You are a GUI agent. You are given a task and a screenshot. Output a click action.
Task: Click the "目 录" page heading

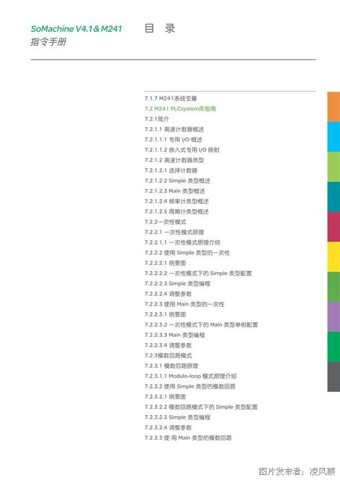[160, 28]
